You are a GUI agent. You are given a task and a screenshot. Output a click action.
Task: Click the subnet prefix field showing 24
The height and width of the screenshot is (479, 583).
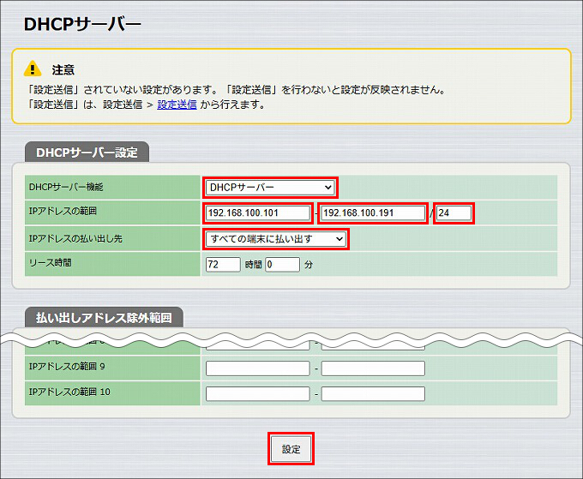tap(454, 213)
